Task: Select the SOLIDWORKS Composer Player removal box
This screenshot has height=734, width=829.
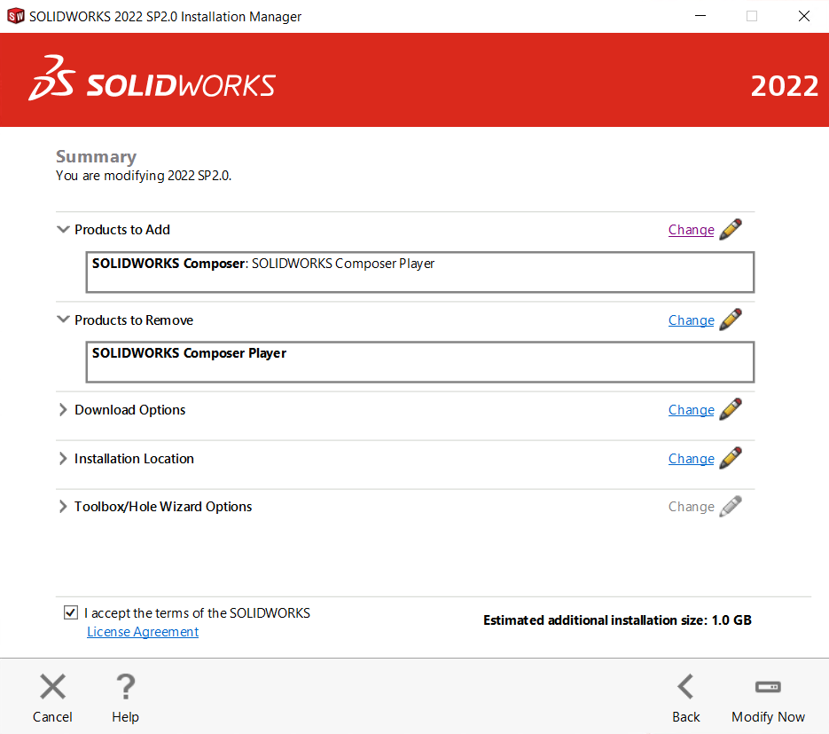Action: coord(419,362)
